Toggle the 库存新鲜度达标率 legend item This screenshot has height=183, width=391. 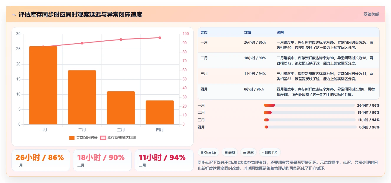(x=118, y=138)
